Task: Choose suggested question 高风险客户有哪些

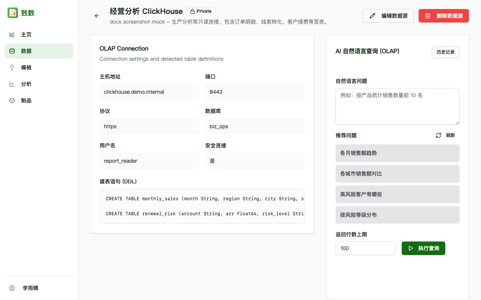Action: click(x=398, y=194)
